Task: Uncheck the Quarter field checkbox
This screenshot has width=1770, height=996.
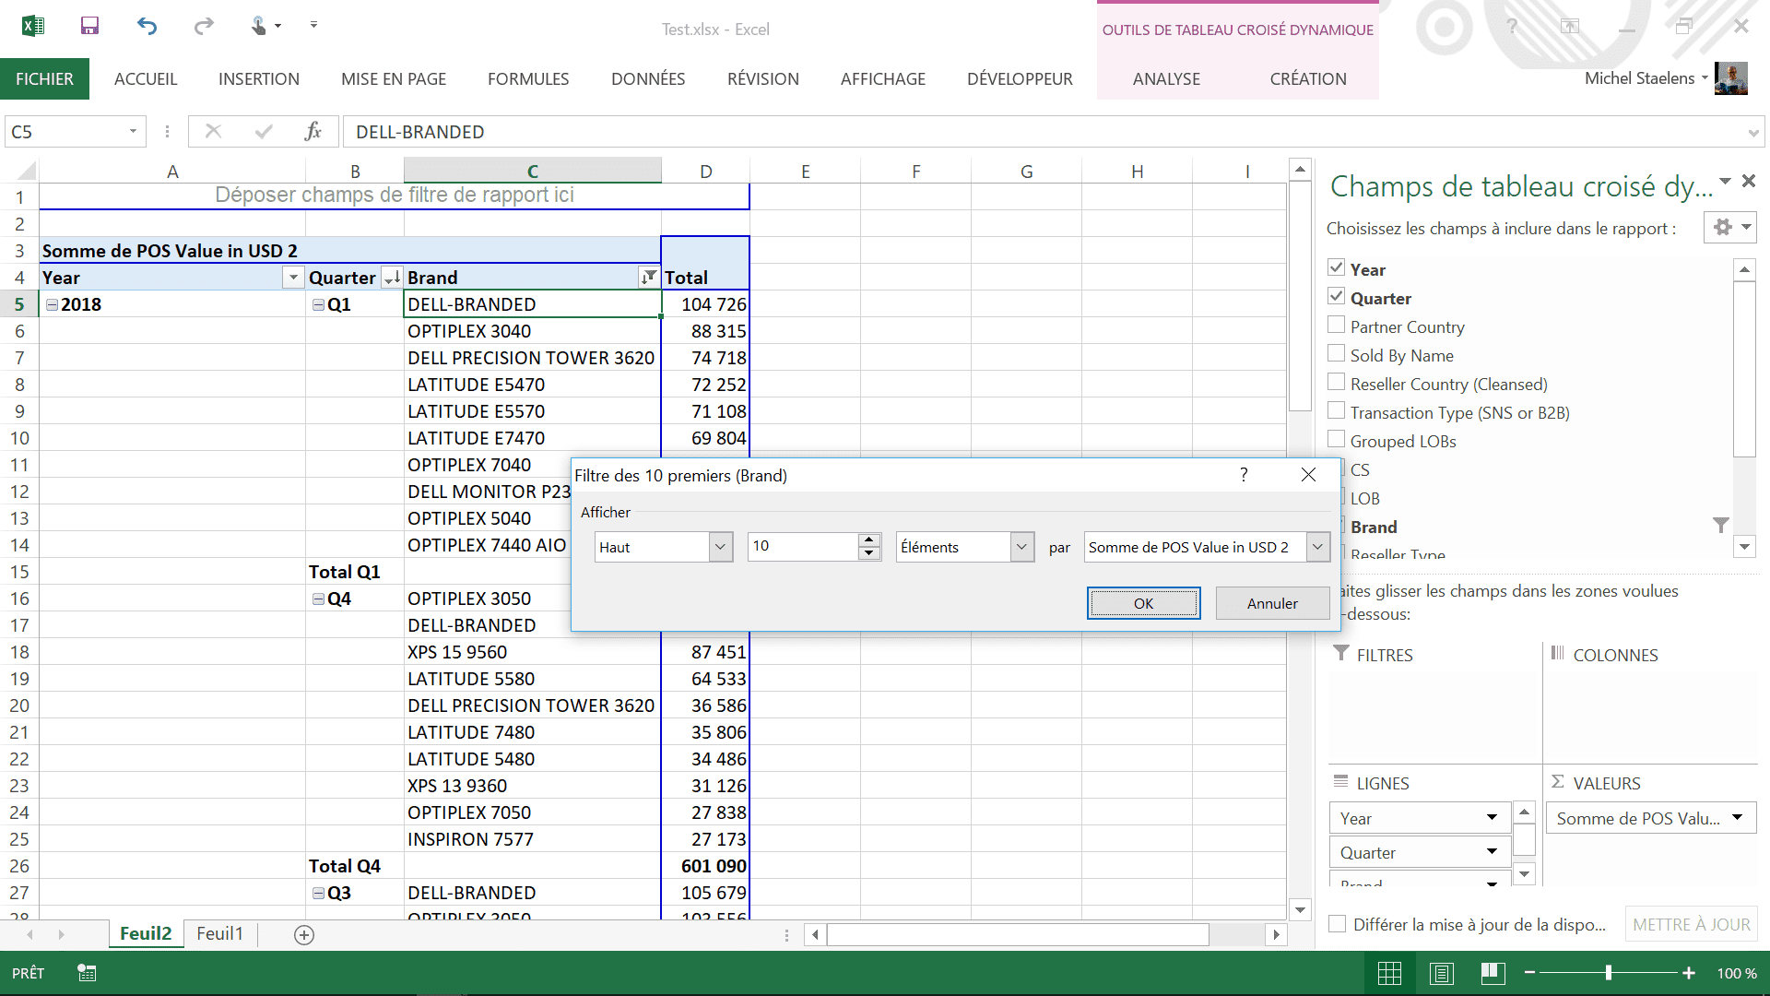Action: point(1336,296)
